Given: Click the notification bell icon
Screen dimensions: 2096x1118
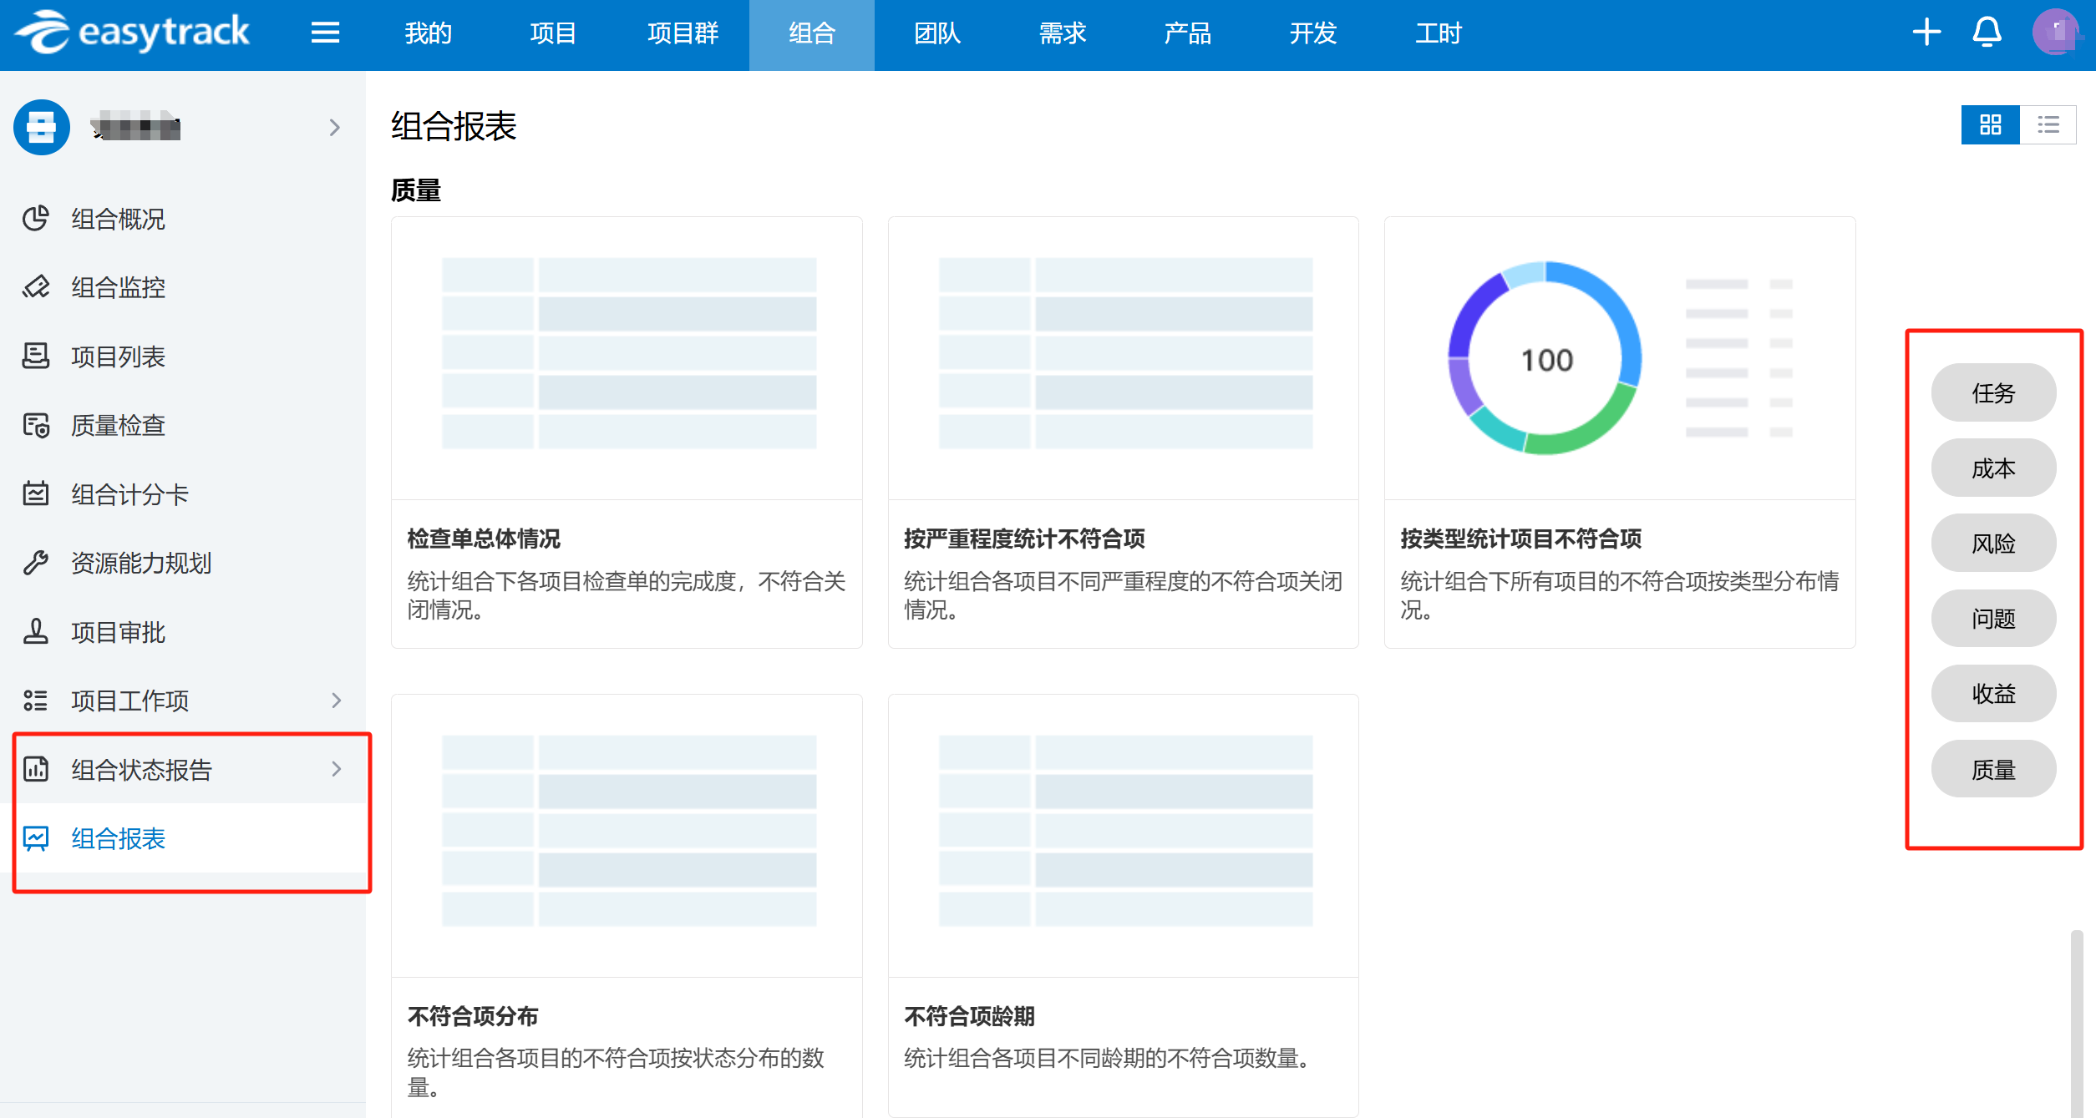Looking at the screenshot, I should pos(1986,33).
